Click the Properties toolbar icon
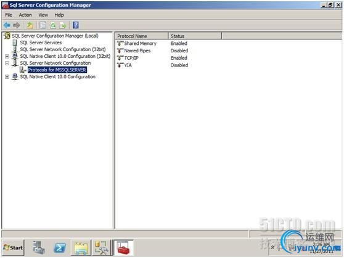 click(x=43, y=25)
